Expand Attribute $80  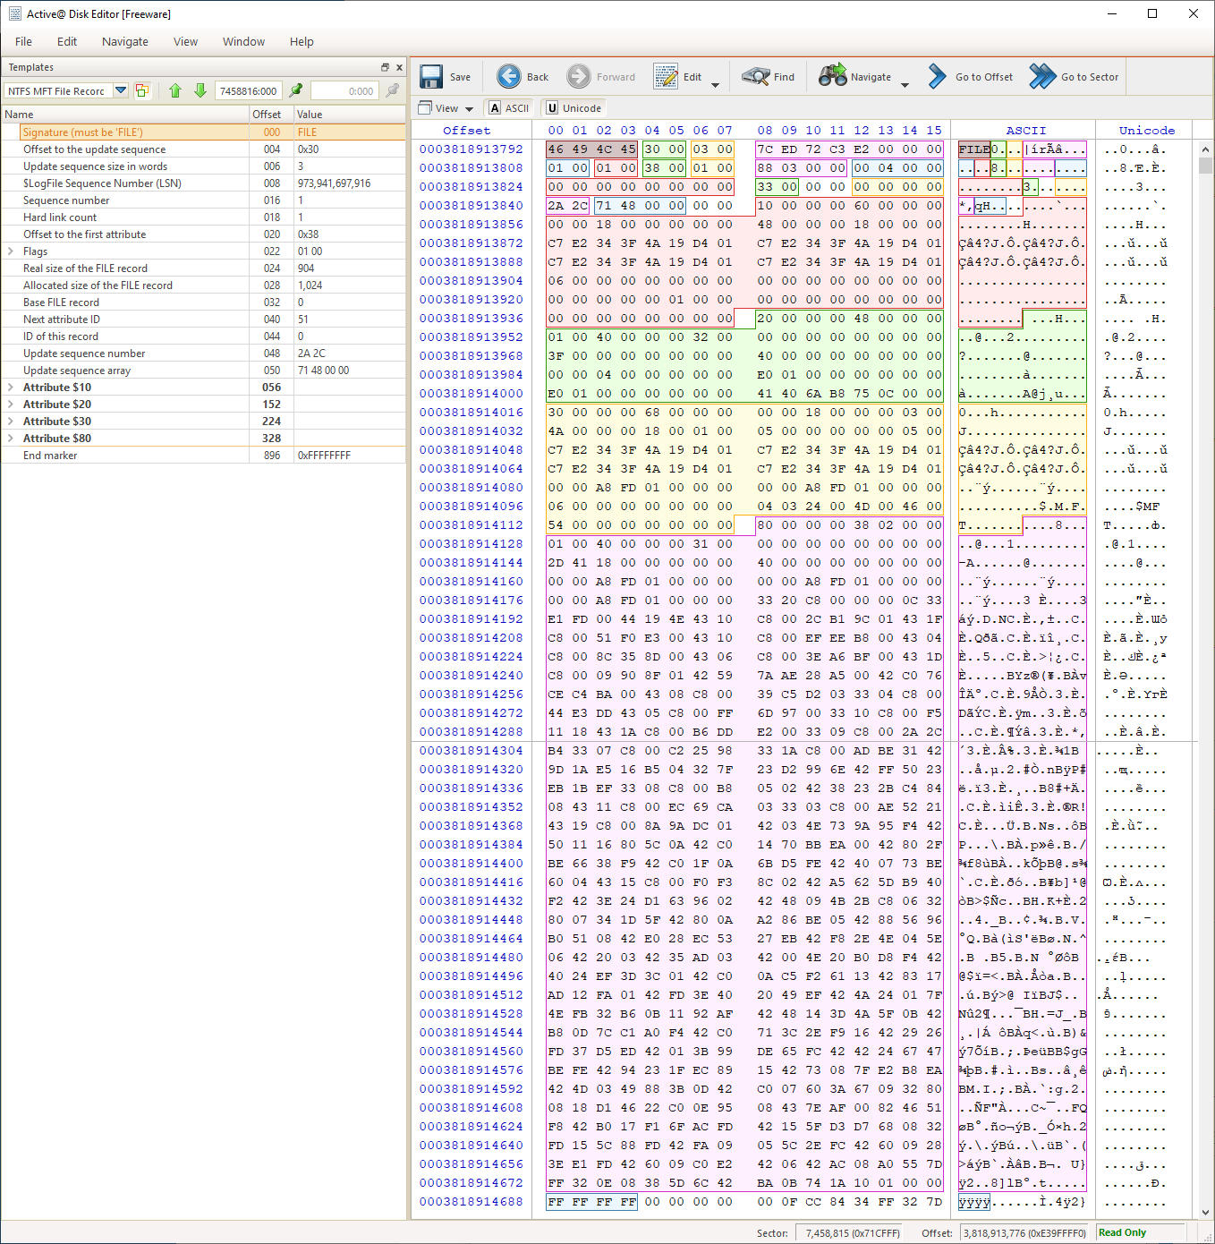coord(11,439)
